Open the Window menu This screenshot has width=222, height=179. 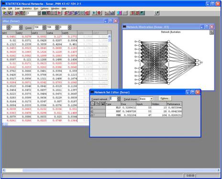(x=55, y=9)
